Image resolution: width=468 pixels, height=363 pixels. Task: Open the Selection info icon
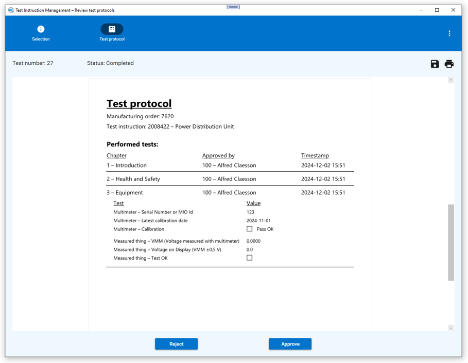[x=41, y=29]
